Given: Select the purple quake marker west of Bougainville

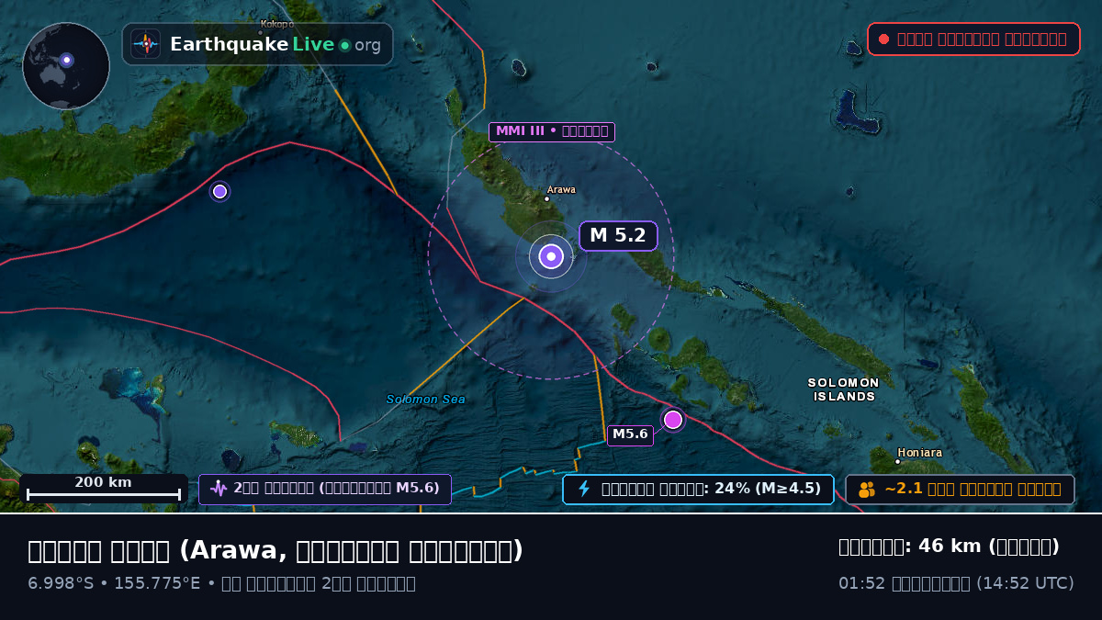Looking at the screenshot, I should click(219, 191).
